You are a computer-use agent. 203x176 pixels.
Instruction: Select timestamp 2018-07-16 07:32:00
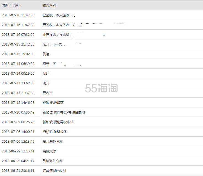click(x=18, y=35)
